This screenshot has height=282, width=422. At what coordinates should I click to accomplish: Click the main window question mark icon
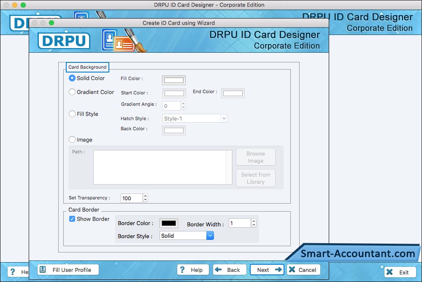[13, 272]
